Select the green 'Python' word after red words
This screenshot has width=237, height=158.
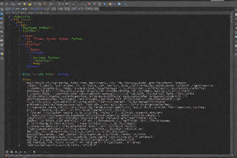tap(77, 39)
